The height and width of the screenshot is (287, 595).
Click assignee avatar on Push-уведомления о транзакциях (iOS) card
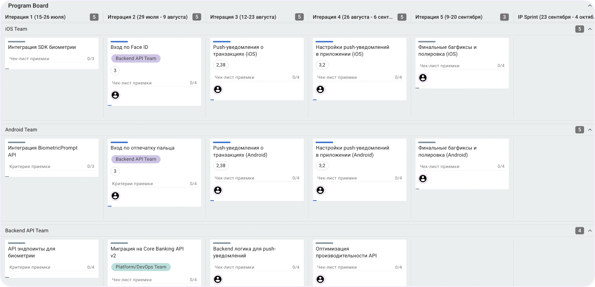pyautogui.click(x=218, y=90)
